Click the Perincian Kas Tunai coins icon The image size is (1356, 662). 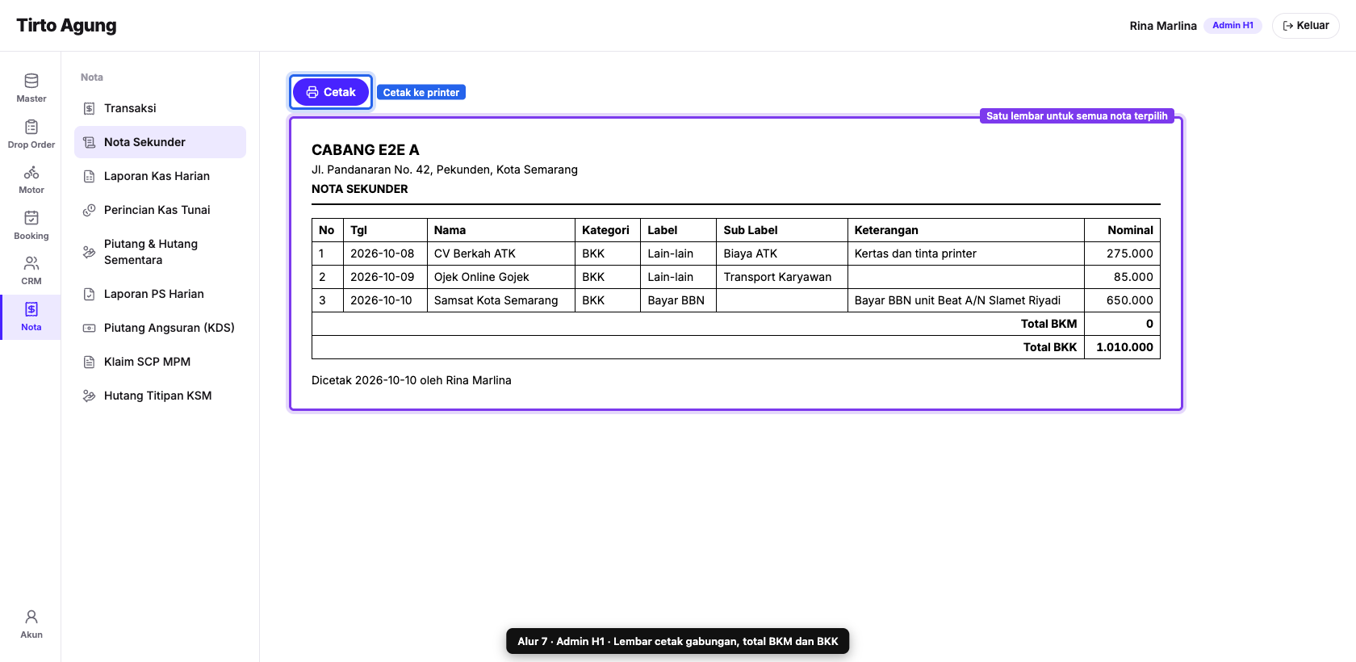(x=90, y=210)
